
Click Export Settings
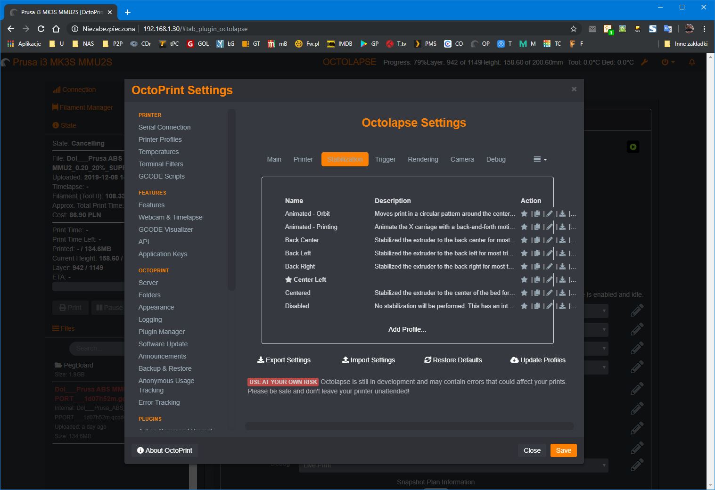[x=284, y=360]
